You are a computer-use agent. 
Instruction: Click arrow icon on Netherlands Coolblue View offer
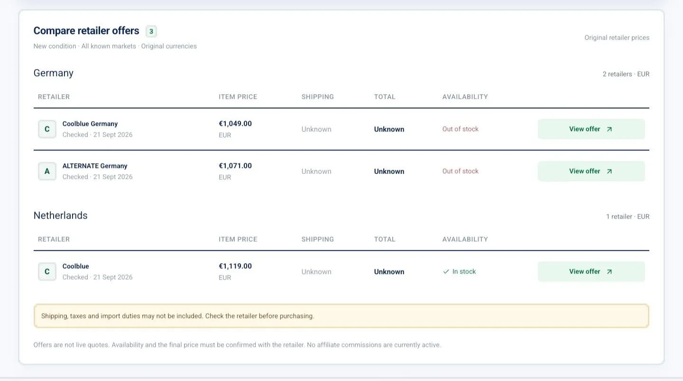609,272
